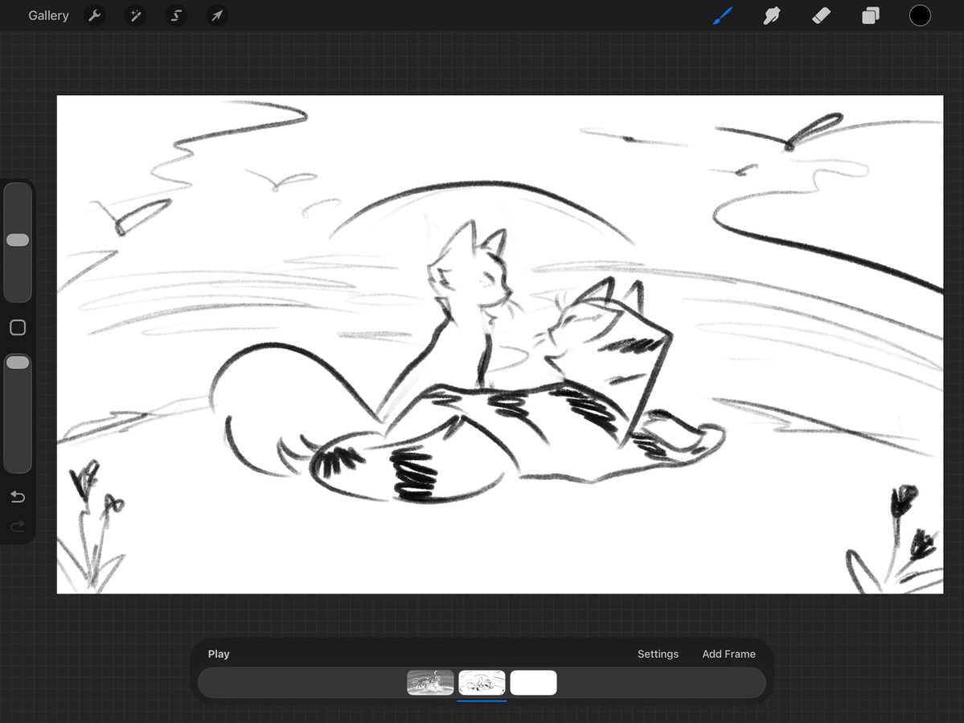
Task: Open the sidebar Modify square button
Action: tap(18, 327)
